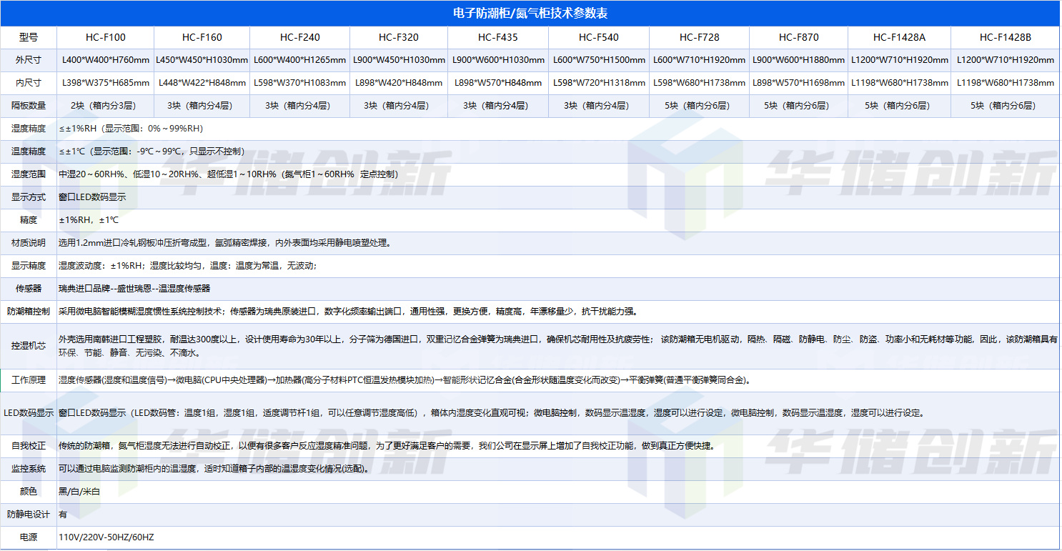This screenshot has width=1062, height=551.
Task: Click the 控湿机芯 row label
Action: (29, 346)
